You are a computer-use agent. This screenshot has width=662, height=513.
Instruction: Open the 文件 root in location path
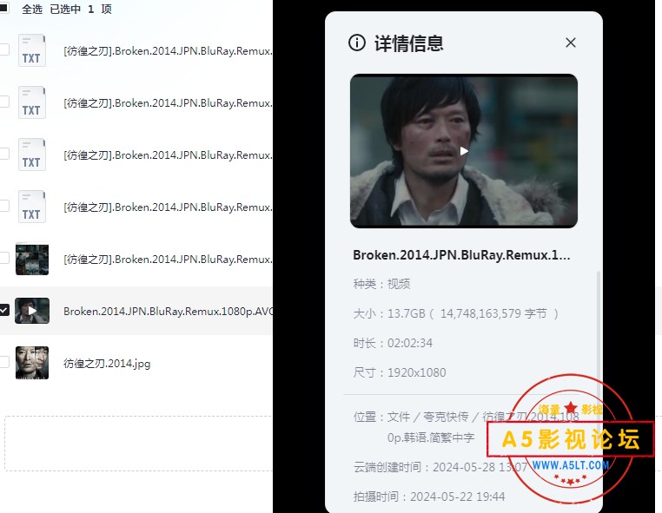[x=399, y=417]
